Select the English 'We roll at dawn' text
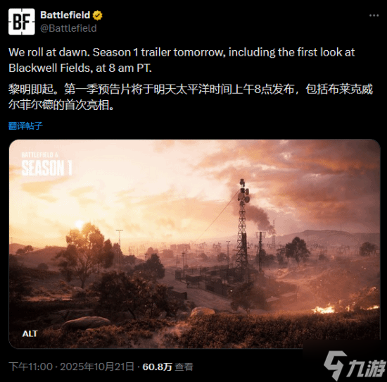The image size is (387, 382). 182,60
